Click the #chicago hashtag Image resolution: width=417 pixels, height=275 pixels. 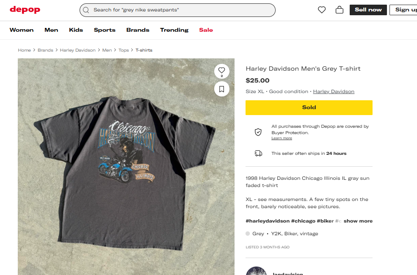point(304,221)
